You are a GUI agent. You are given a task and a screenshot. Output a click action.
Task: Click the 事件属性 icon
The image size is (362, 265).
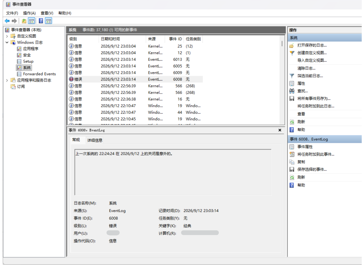(x=292, y=147)
